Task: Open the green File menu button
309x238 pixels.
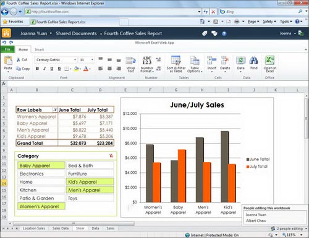Action: click(7, 49)
